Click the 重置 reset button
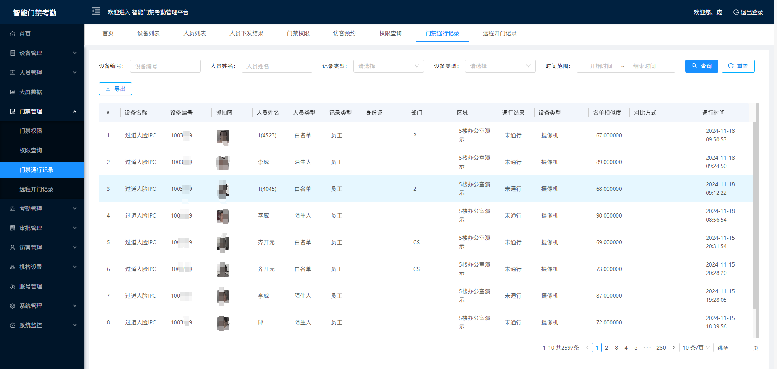 (x=738, y=66)
